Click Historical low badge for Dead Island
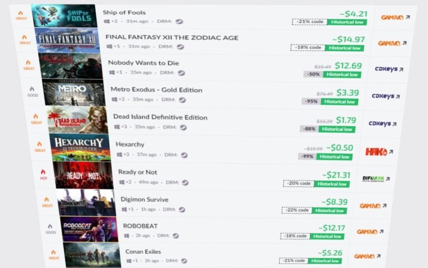Viewport: 428px width, 268px height. [337, 129]
